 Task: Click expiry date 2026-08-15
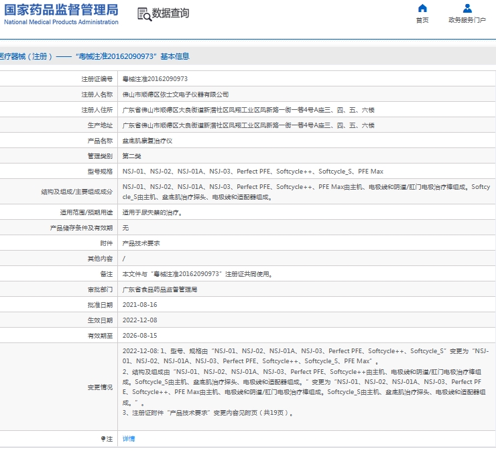(x=140, y=336)
